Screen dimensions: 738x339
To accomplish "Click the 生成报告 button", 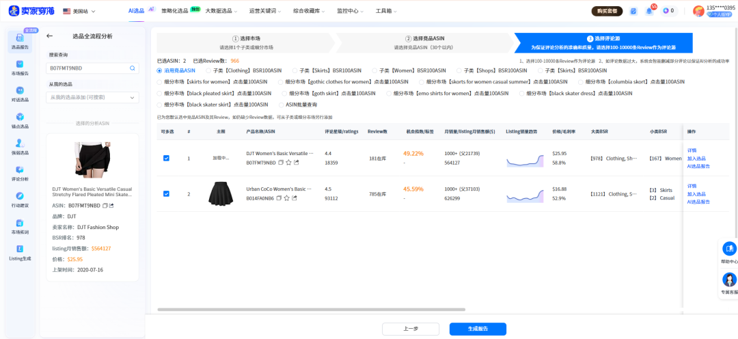I will pos(478,329).
